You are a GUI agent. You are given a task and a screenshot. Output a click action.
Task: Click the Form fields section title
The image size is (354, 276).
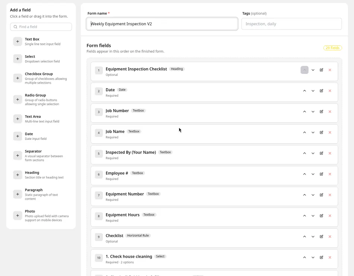tap(99, 45)
